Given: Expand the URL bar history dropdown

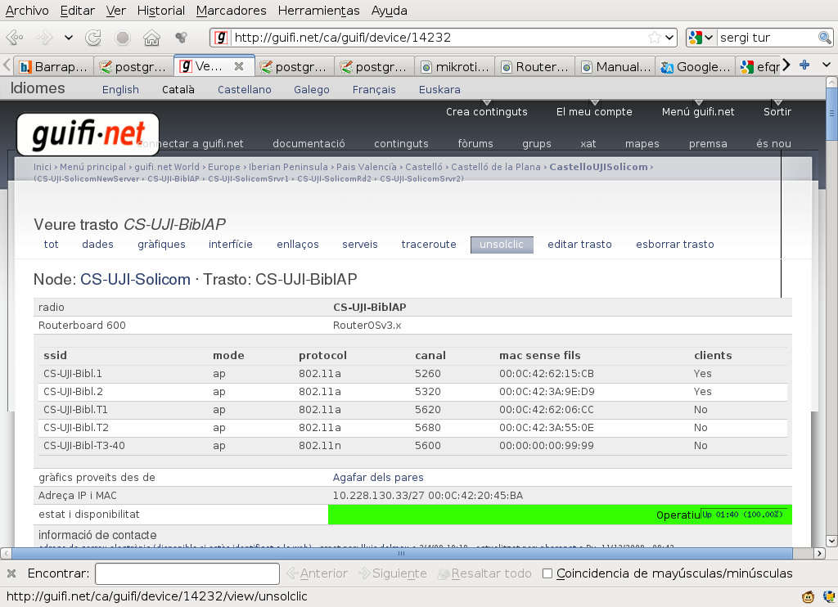Looking at the screenshot, I should click(669, 38).
